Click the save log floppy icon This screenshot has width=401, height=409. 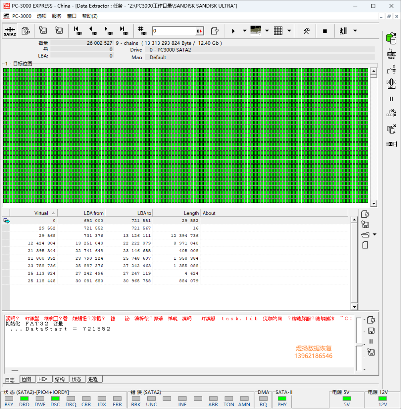click(x=371, y=331)
